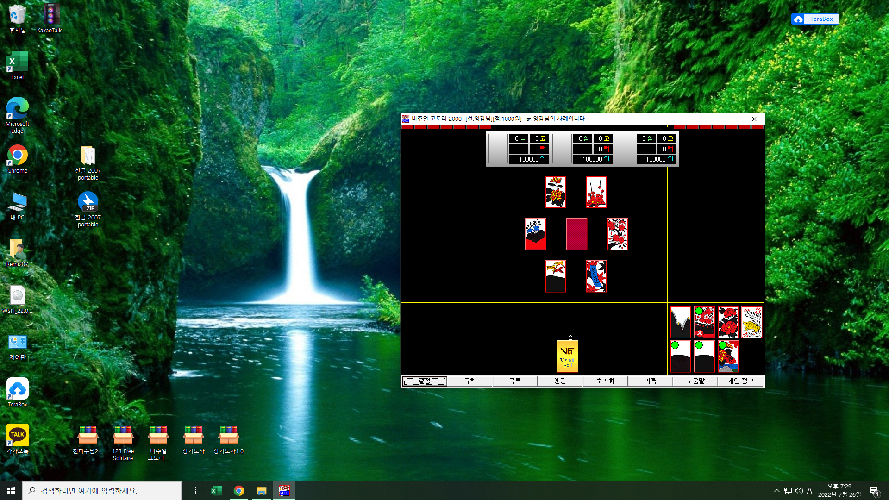Select the KakaoTalk_ desktop file icon
Viewport: 889px width, 500px height.
52,19
